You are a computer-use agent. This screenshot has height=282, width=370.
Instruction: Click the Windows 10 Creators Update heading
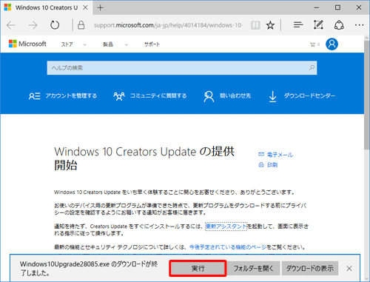(x=144, y=158)
